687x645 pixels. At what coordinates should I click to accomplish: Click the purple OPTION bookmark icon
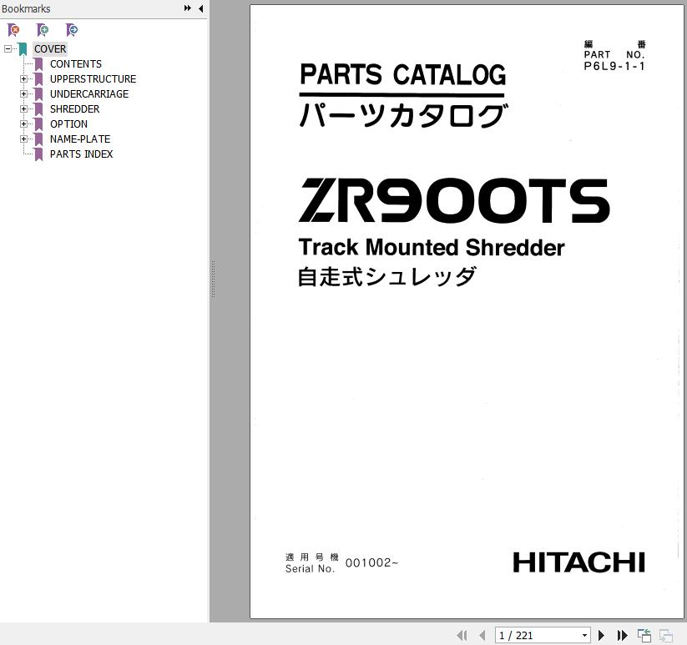[38, 124]
